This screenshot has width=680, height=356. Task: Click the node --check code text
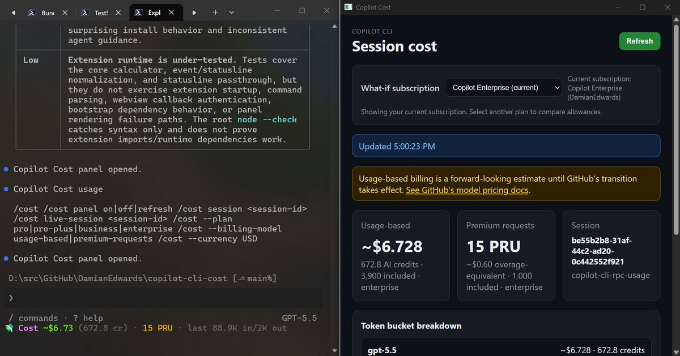tap(267, 119)
